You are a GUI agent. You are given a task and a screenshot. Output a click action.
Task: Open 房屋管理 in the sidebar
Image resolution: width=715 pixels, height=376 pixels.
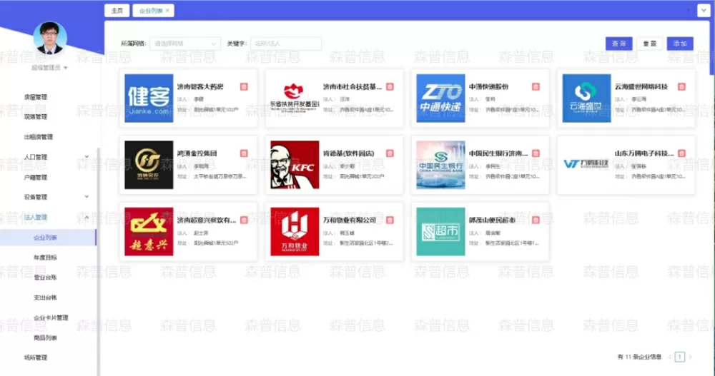(x=36, y=97)
